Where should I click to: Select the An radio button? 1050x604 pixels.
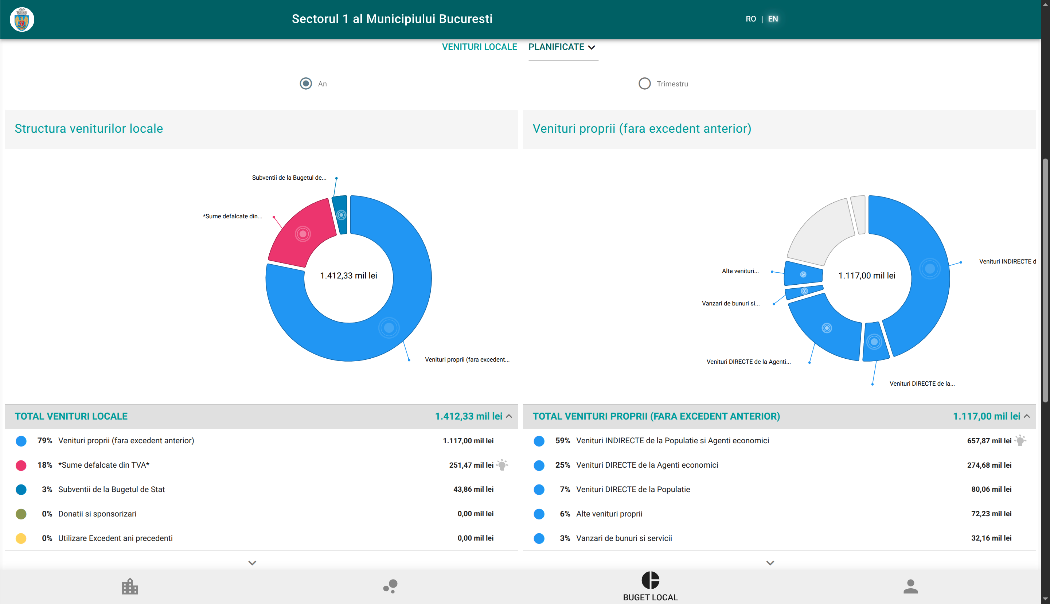[x=306, y=83]
